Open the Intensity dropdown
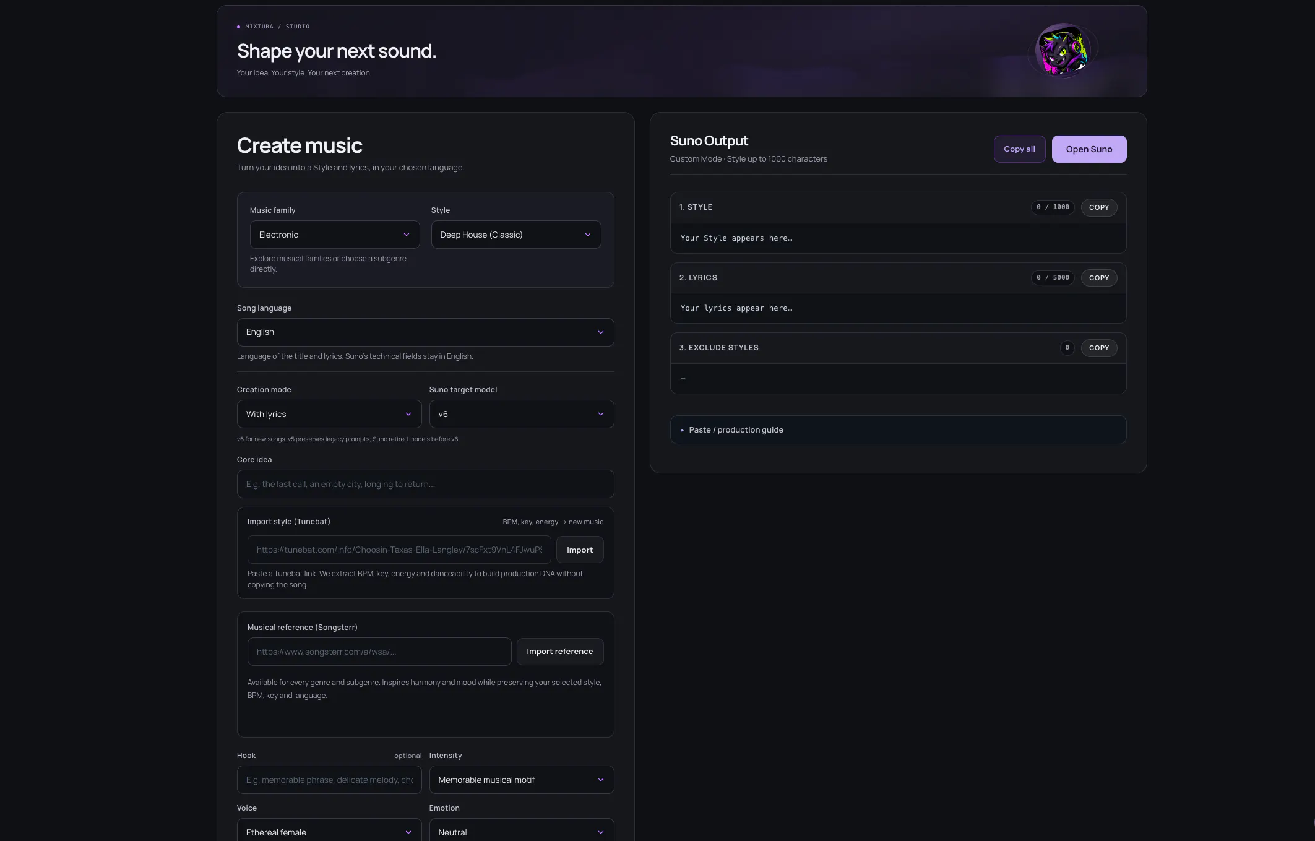Screen dimensions: 1315x841 point(521,780)
